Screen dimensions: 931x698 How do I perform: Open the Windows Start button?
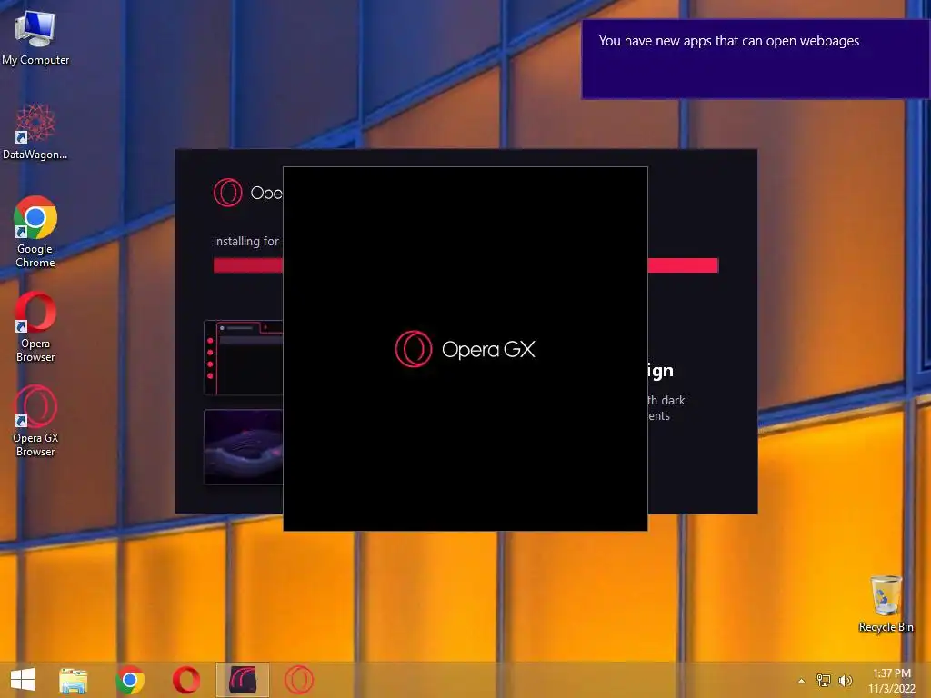tap(23, 680)
